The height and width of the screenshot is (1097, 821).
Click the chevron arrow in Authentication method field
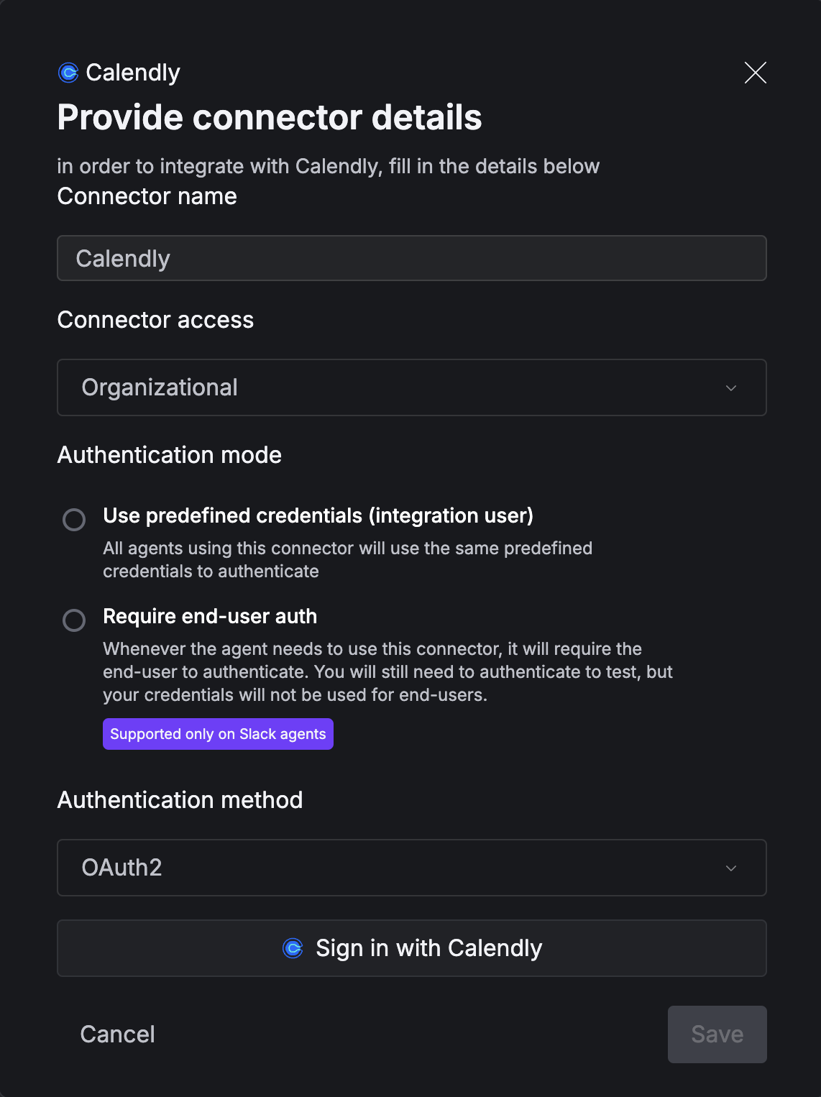pyautogui.click(x=731, y=868)
